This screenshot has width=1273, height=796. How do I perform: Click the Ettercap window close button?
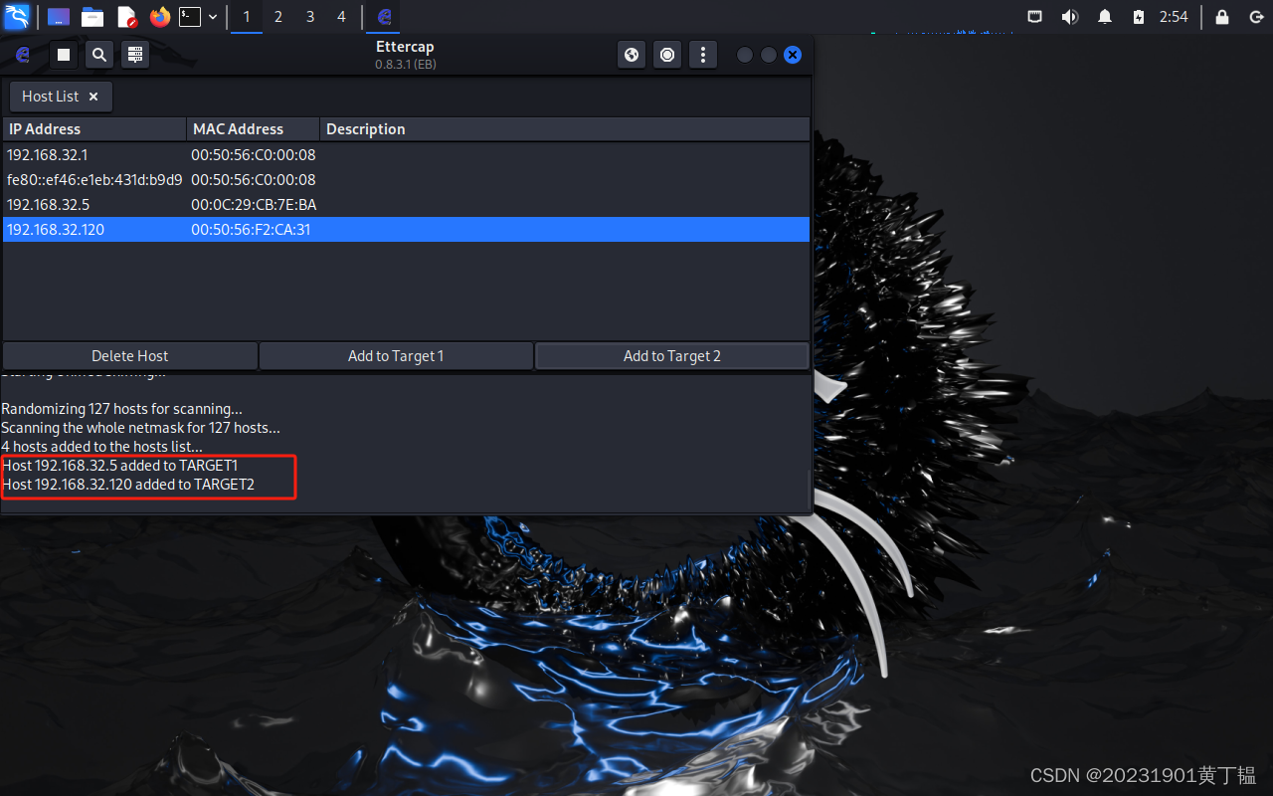[x=793, y=55]
